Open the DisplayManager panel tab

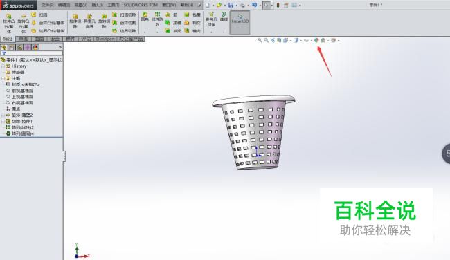[35, 47]
